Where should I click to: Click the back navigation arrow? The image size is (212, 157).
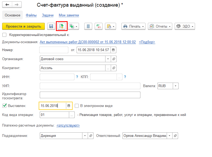pyautogui.click(x=7, y=5)
